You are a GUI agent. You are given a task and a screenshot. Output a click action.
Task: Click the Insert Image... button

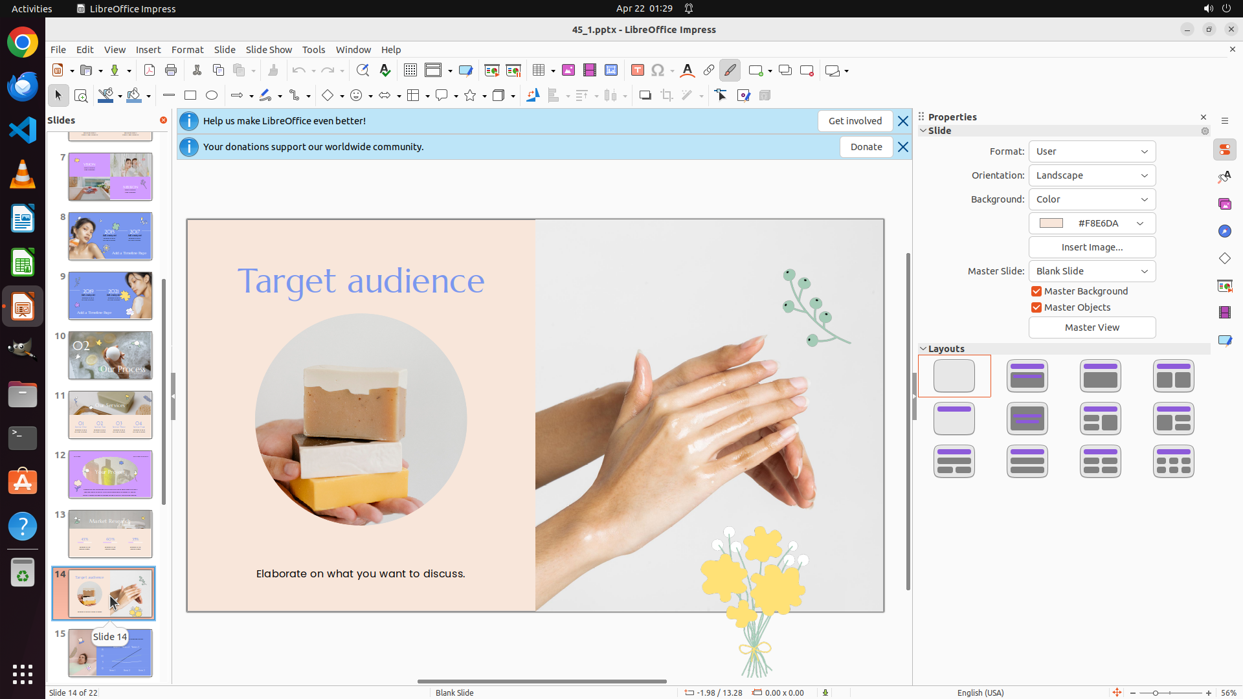(x=1092, y=247)
